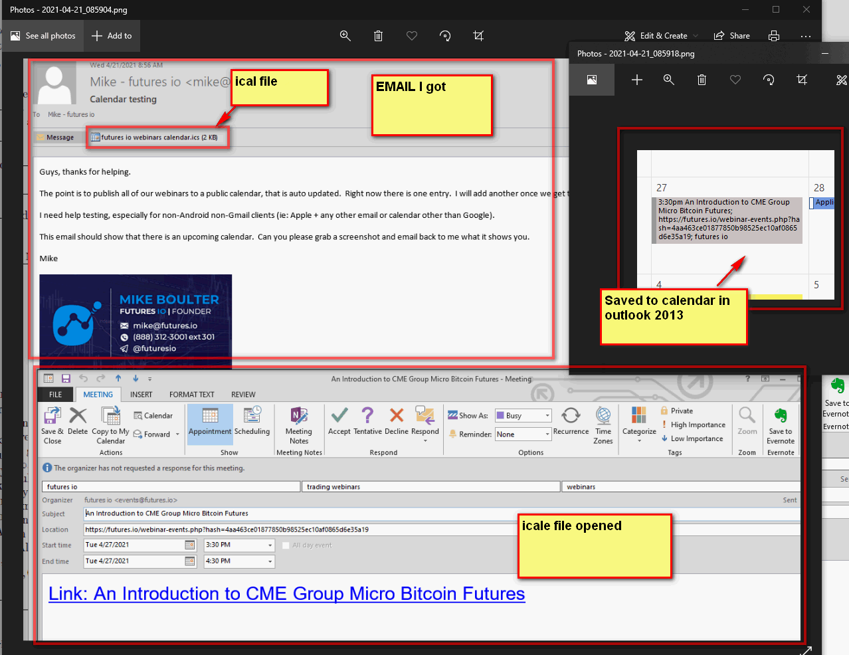Toggle Low Importance
The image size is (849, 655).
[x=692, y=439]
